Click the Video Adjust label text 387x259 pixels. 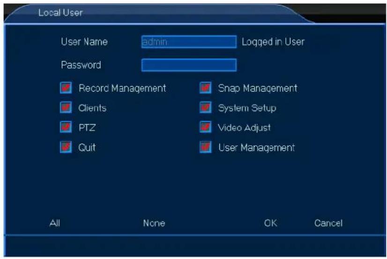tap(244, 128)
